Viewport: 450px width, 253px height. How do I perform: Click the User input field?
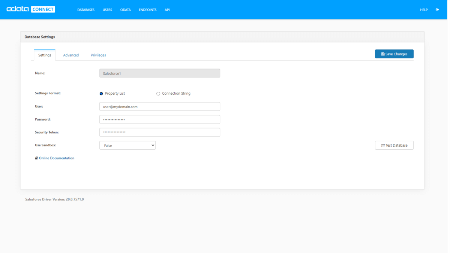tap(160, 107)
